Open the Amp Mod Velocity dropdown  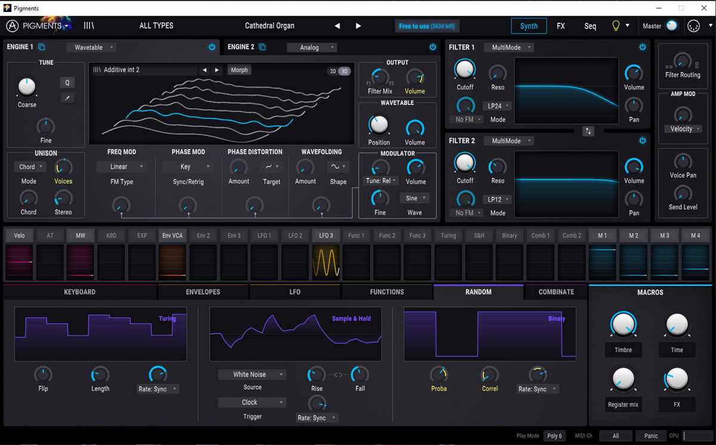pos(683,129)
